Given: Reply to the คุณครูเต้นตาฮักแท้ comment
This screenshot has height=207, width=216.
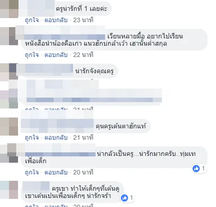Looking at the screenshot, I should (x=56, y=137).
